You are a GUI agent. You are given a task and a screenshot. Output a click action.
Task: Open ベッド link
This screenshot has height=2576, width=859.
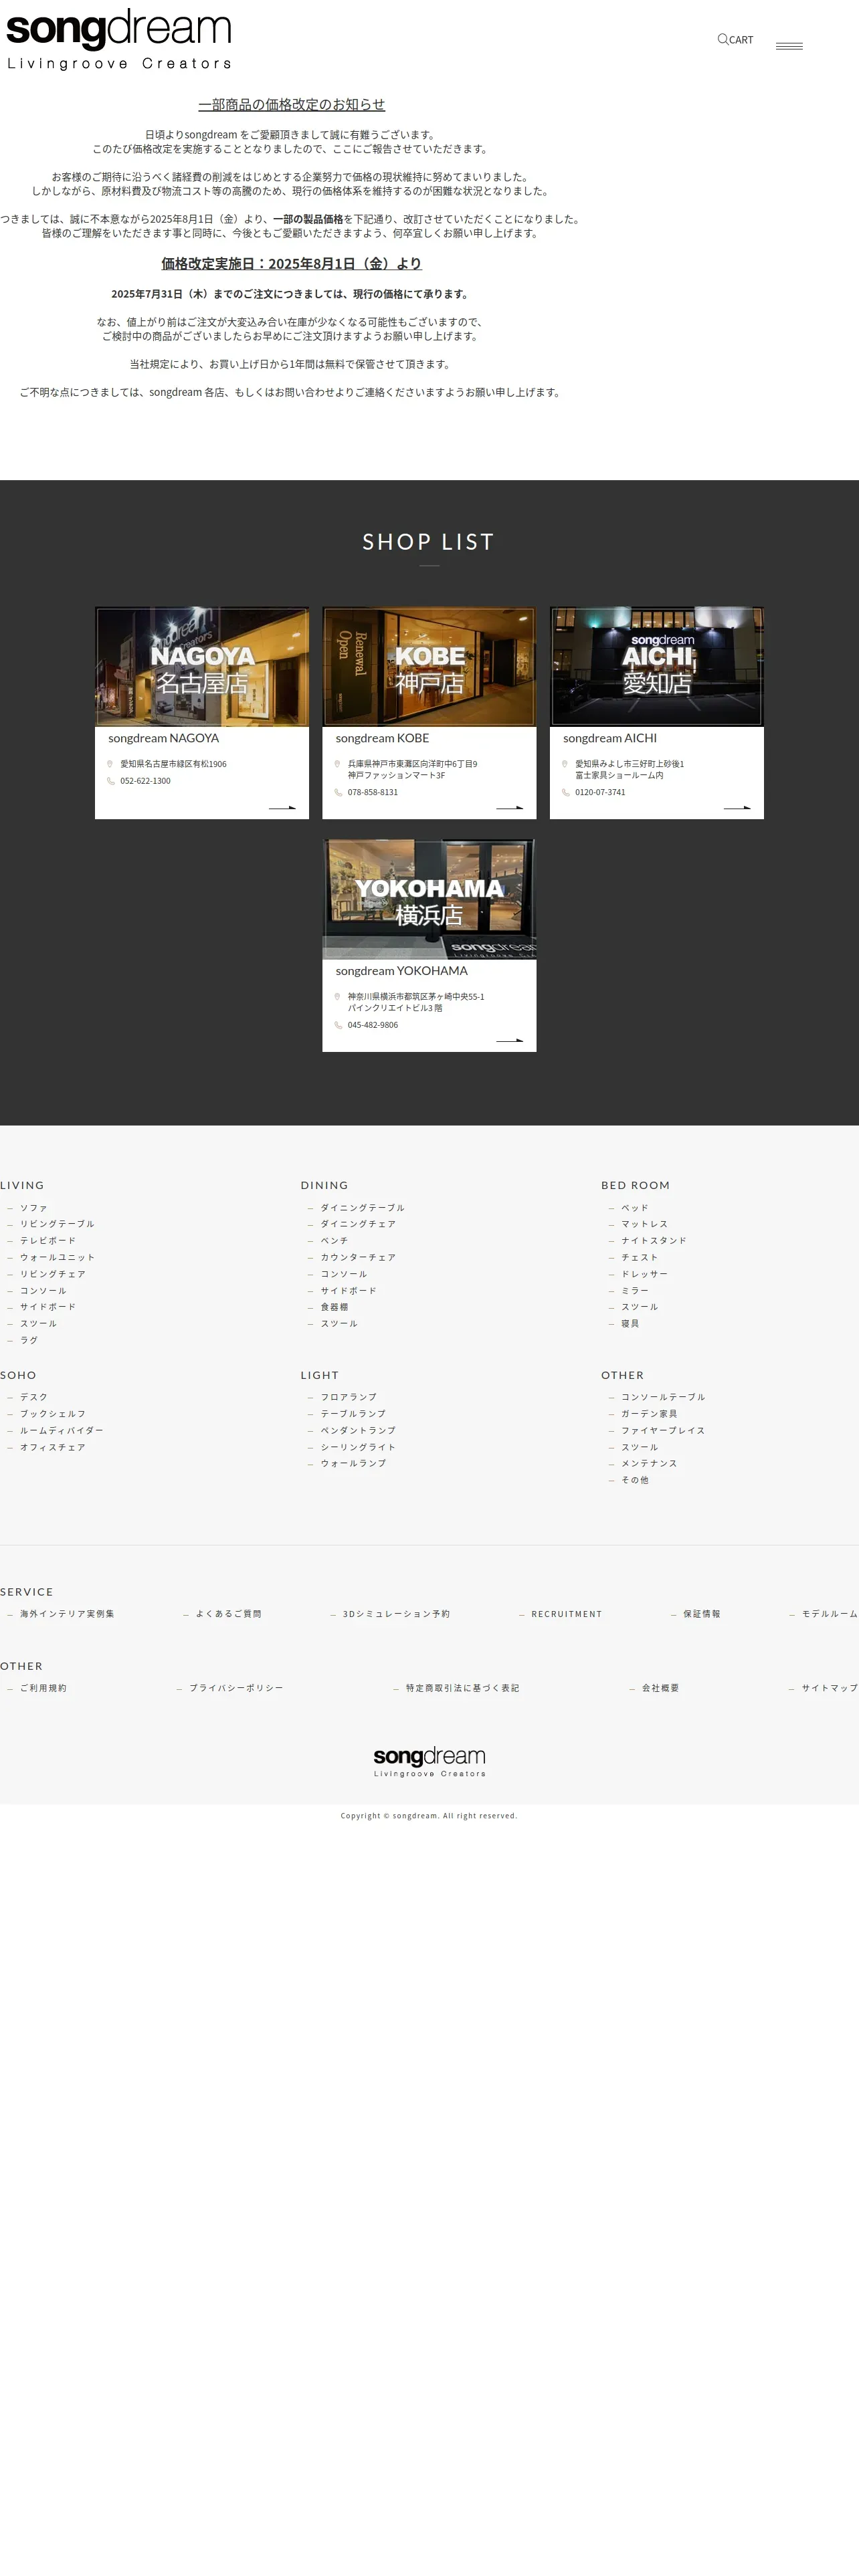tap(635, 1208)
